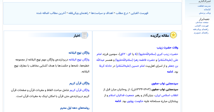This screenshot has height=112, width=214.
Task: Follow the امام حسین (علیه‌السّلام) link
Action: 130,66
